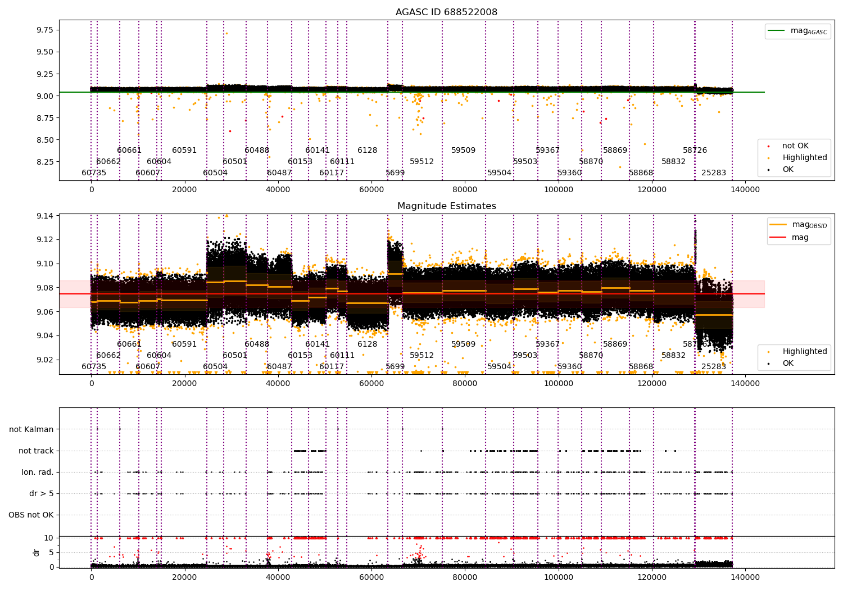Click obsid label 59504 in Magnitude Estimates plot
The height and width of the screenshot is (590, 843).
tap(500, 367)
